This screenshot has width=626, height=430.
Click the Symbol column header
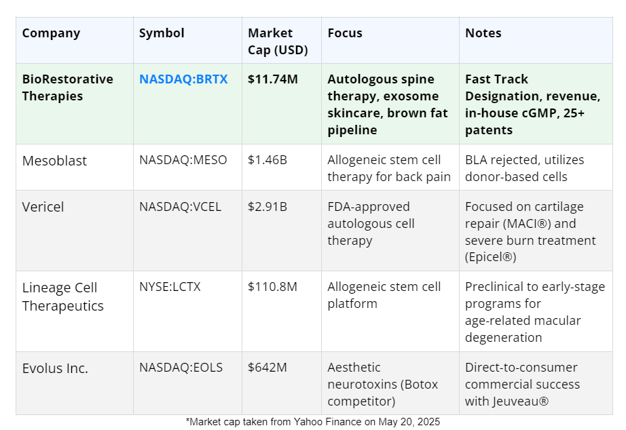tap(162, 33)
